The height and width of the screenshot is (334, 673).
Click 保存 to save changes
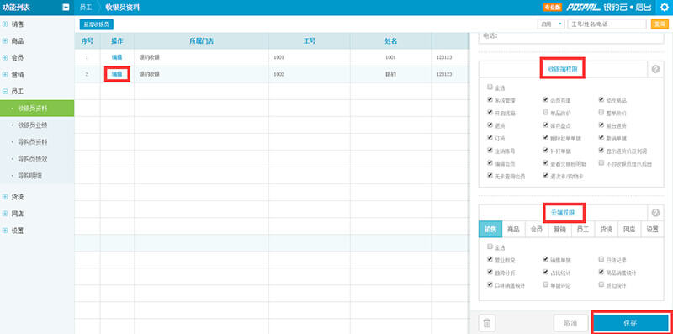click(630, 323)
